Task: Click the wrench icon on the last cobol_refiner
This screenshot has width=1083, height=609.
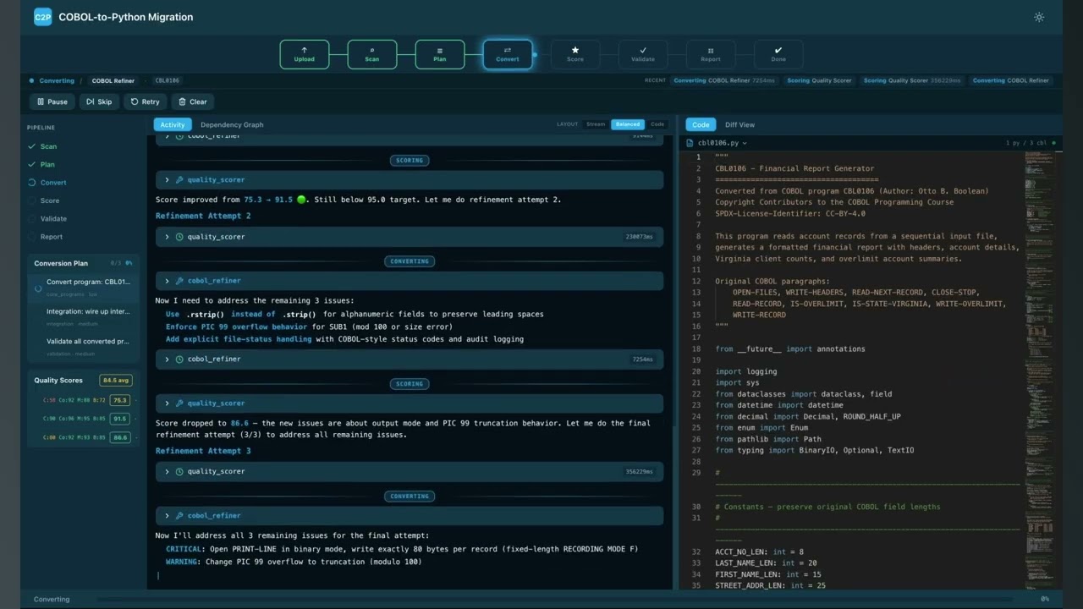Action: click(179, 516)
